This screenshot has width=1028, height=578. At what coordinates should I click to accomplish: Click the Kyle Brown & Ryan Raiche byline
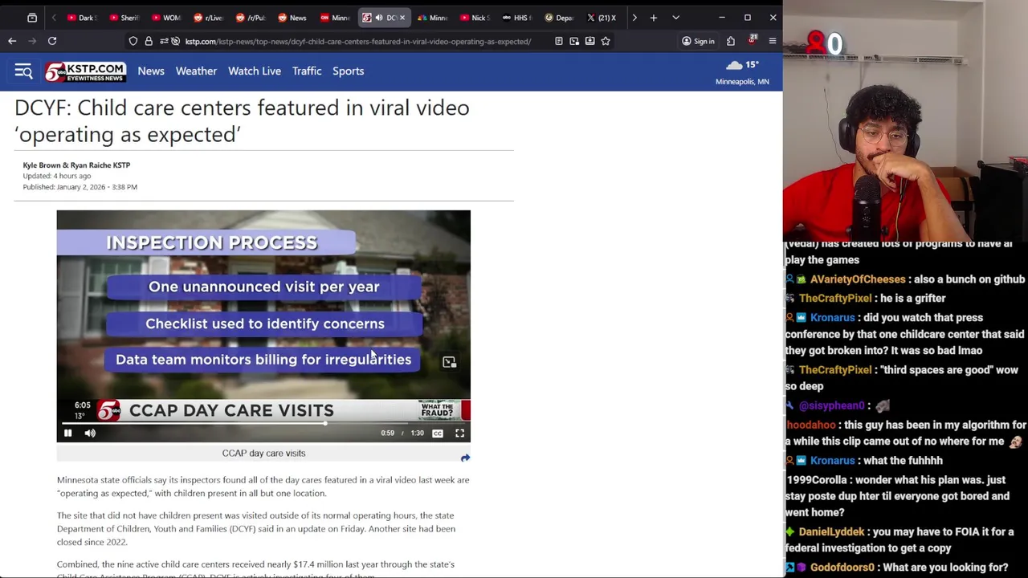(x=76, y=165)
